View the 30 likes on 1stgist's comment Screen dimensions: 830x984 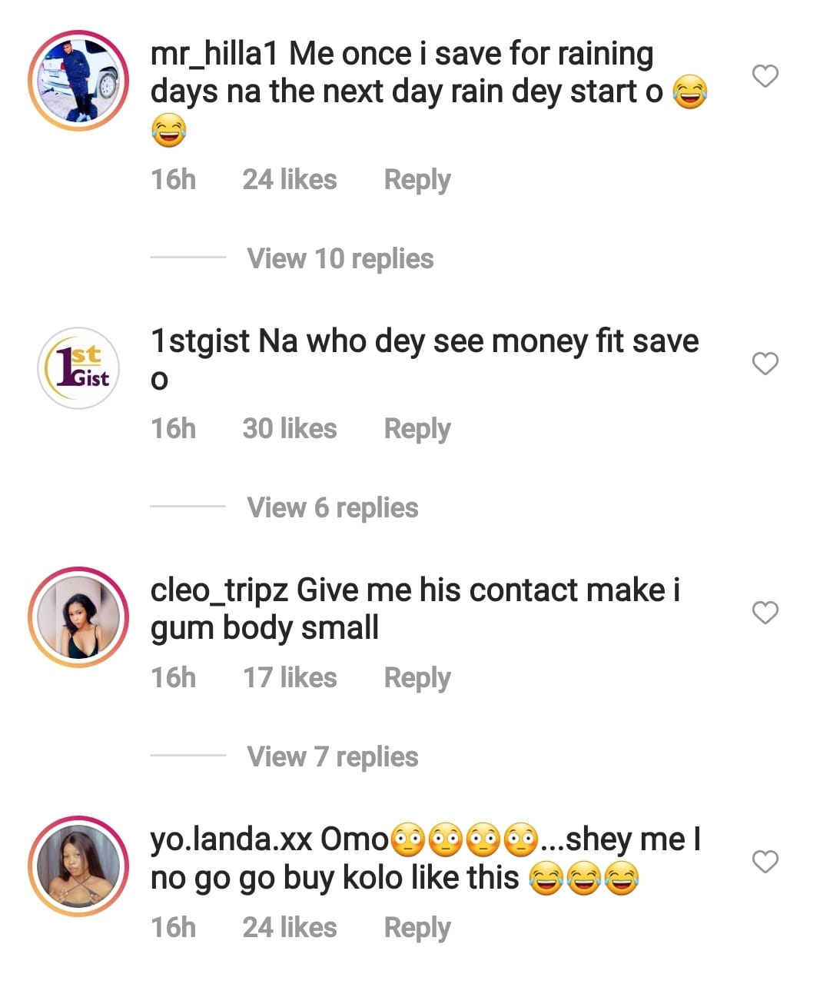click(290, 429)
